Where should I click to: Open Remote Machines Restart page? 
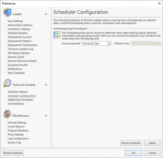pos(22,61)
